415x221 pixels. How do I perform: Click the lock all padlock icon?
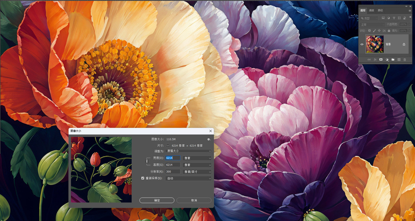[389, 31]
